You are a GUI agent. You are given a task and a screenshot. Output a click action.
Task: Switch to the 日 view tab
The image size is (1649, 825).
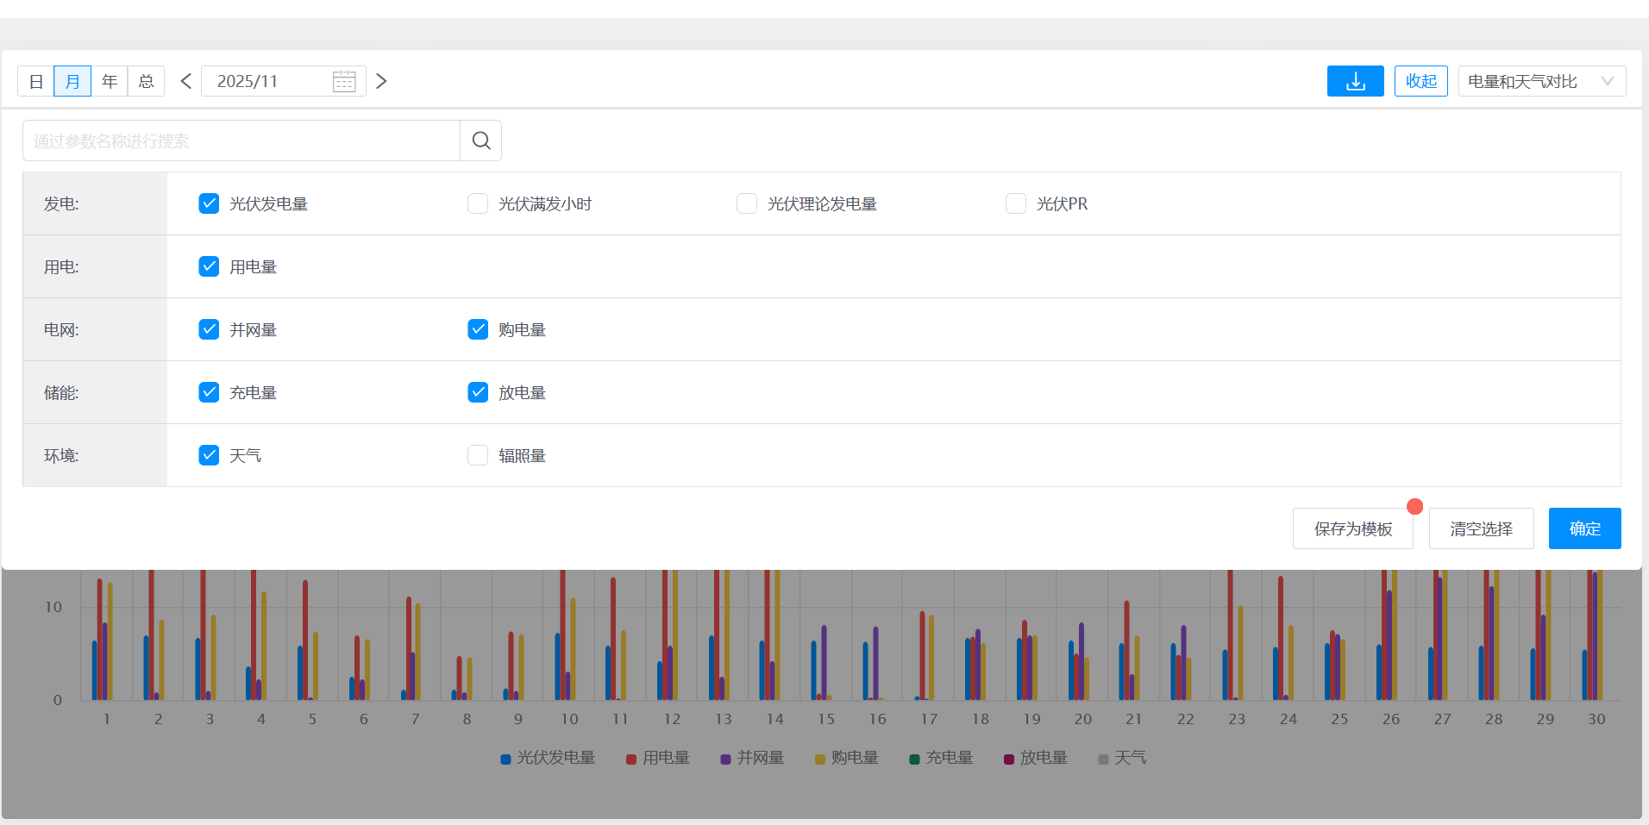tap(36, 81)
